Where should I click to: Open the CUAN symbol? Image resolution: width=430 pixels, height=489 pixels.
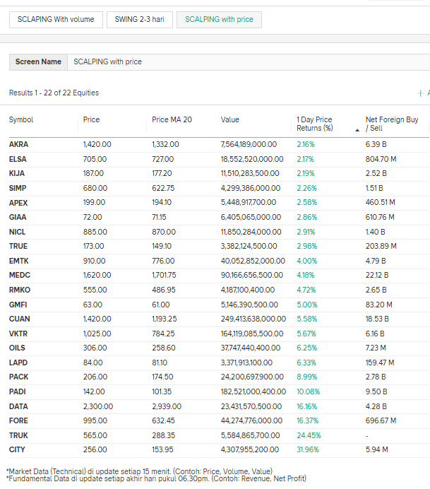click(x=20, y=319)
